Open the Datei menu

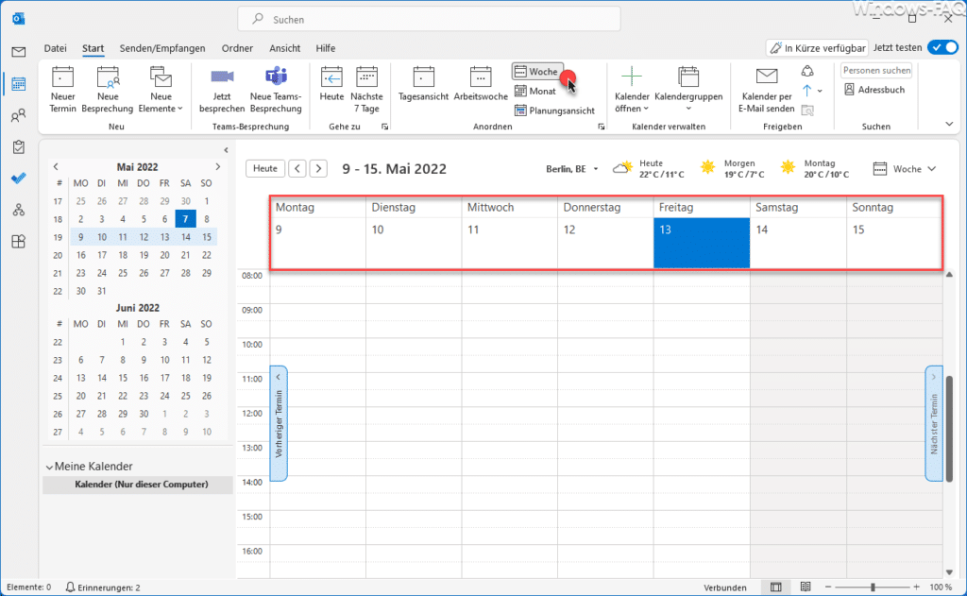point(55,48)
